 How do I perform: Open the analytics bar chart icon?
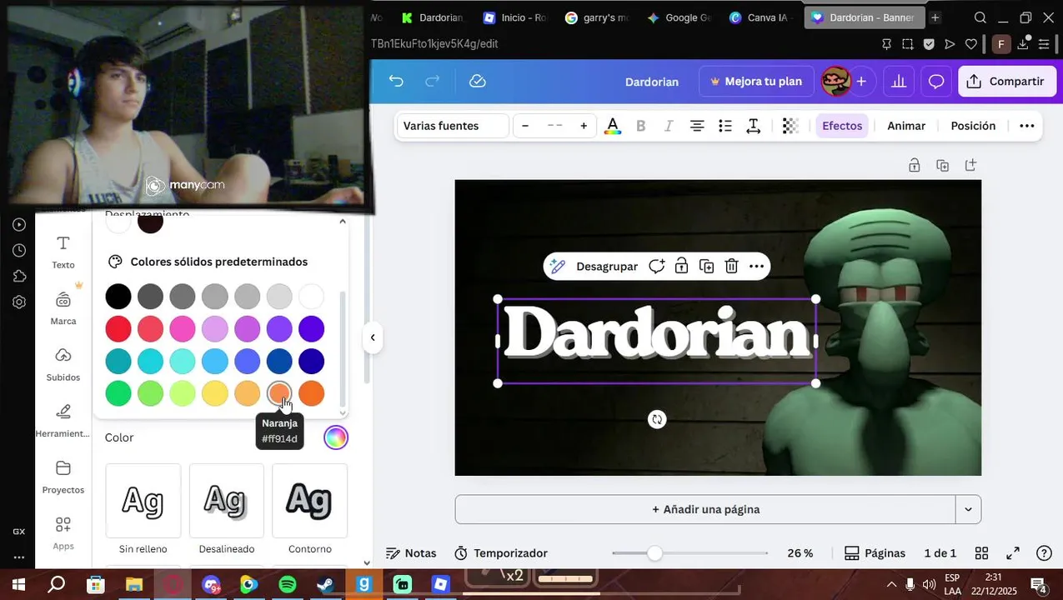[899, 81]
